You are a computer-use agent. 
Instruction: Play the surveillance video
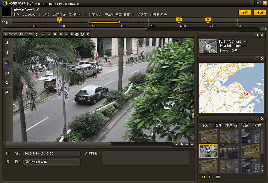(49, 34)
